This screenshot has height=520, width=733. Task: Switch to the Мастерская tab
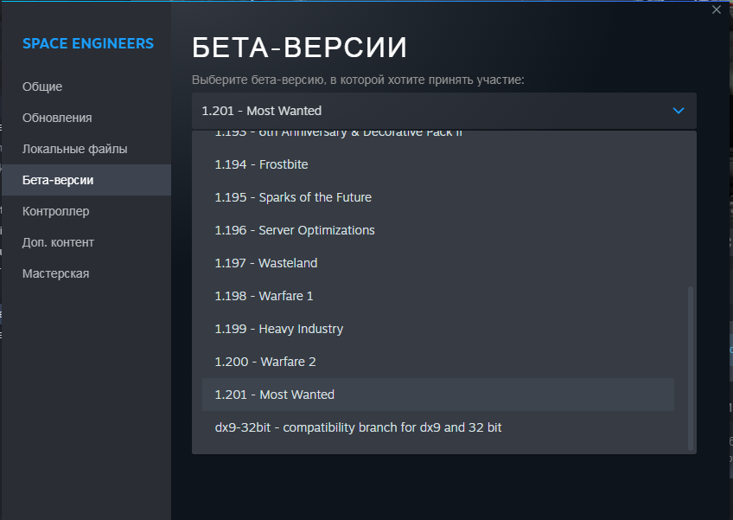[55, 273]
